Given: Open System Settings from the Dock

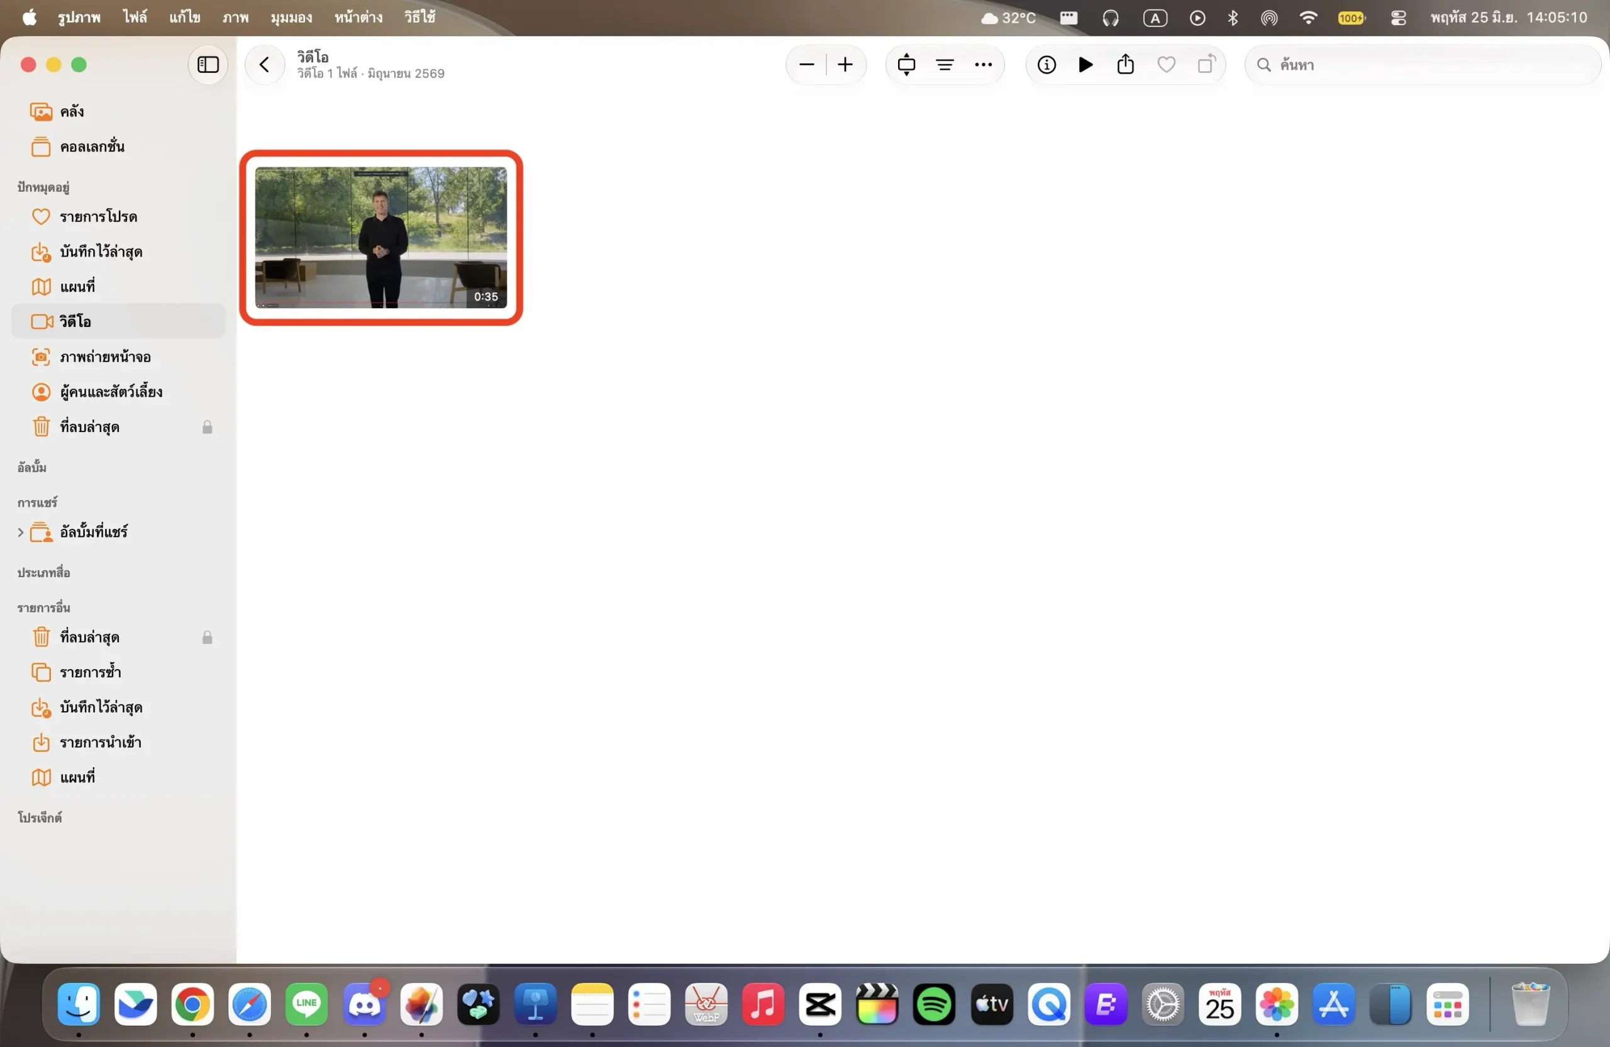Looking at the screenshot, I should [1163, 1004].
